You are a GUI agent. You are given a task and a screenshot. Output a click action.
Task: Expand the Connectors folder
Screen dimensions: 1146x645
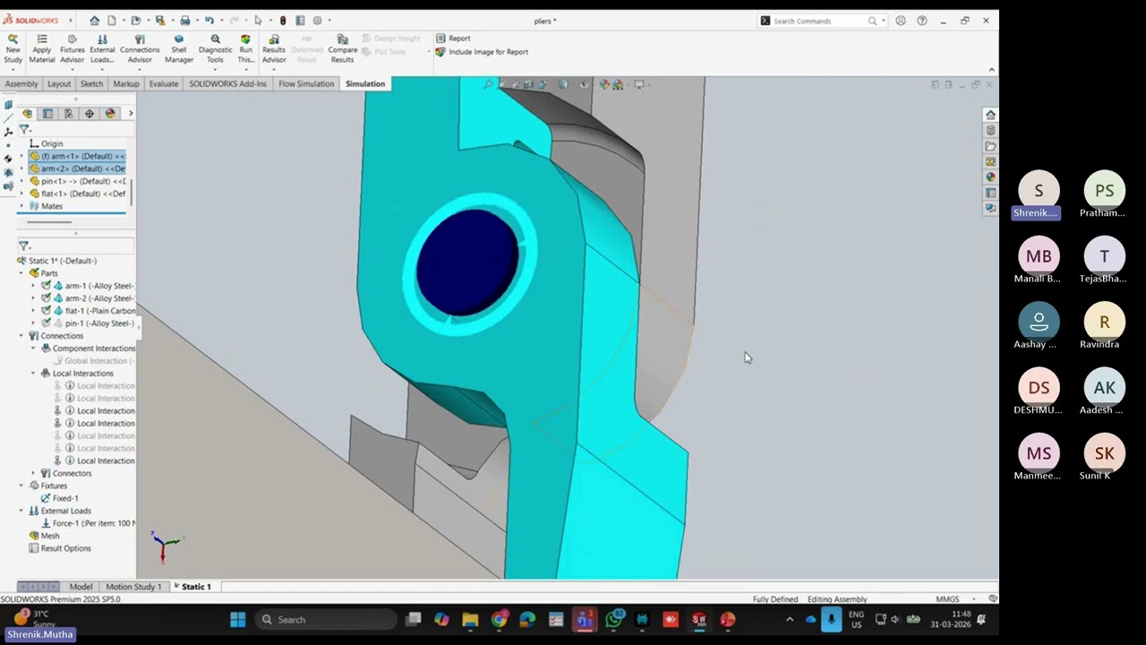[34, 473]
